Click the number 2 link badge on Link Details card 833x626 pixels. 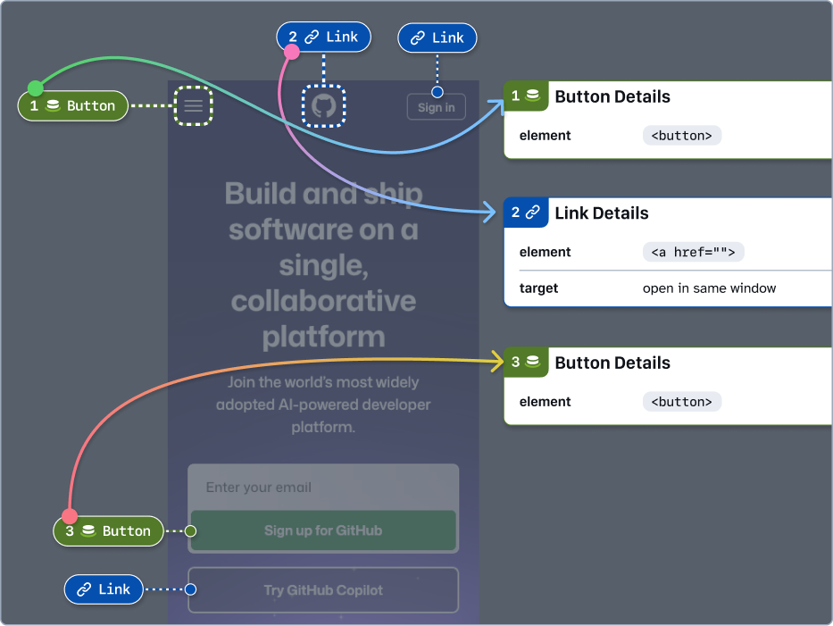click(525, 213)
